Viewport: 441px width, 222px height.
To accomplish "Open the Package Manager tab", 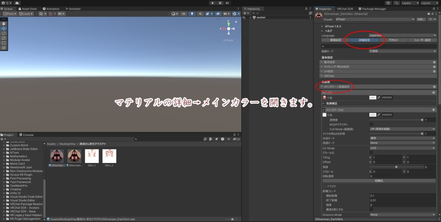I will (x=372, y=9).
